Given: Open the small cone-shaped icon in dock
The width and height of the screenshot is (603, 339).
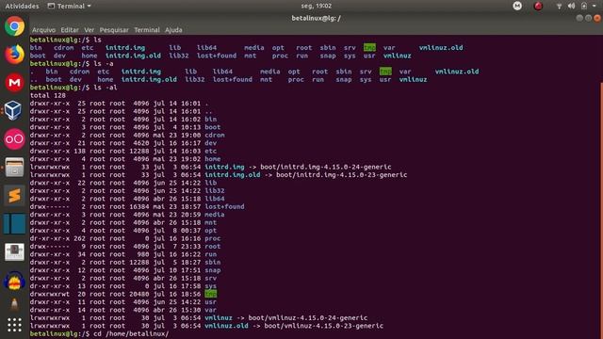Looking at the screenshot, I should coord(15,304).
